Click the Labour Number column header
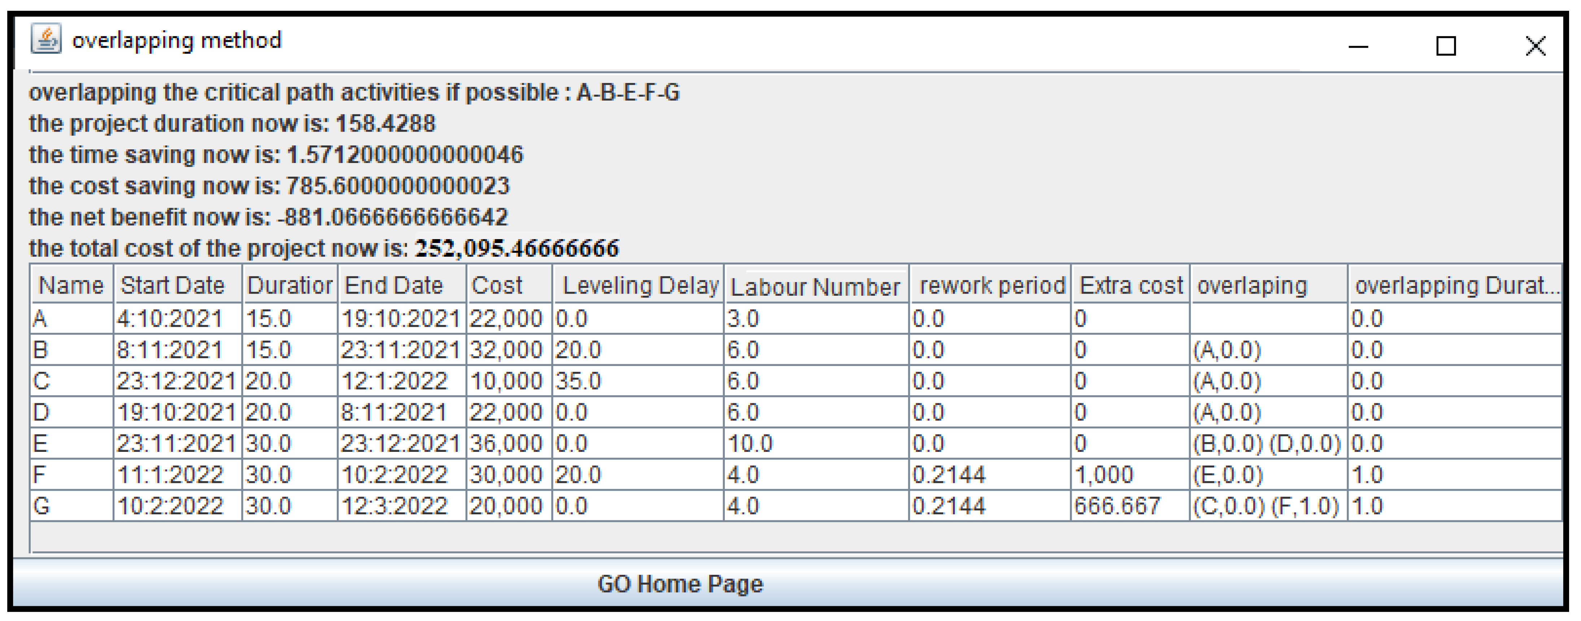The image size is (1581, 621). [x=816, y=284]
